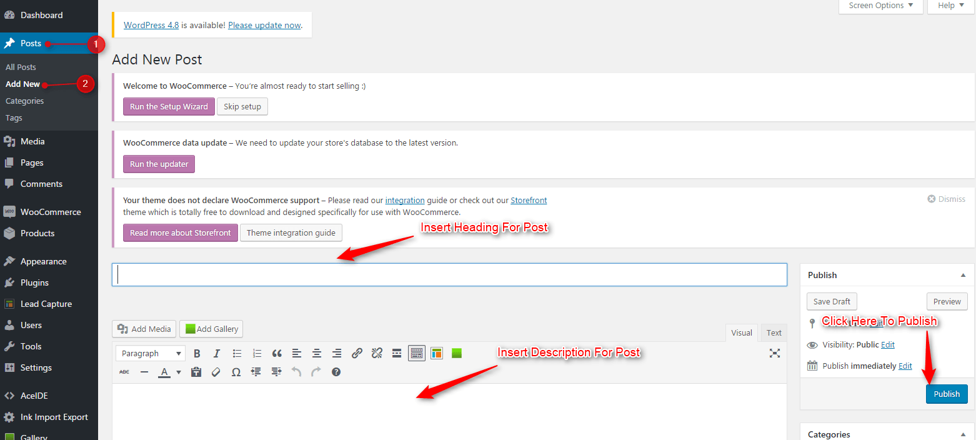This screenshot has width=976, height=440.
Task: Go to All Posts
Action: 21,67
